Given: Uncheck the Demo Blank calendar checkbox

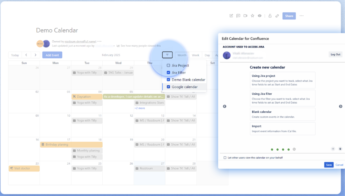Looking at the screenshot, I should (x=168, y=80).
